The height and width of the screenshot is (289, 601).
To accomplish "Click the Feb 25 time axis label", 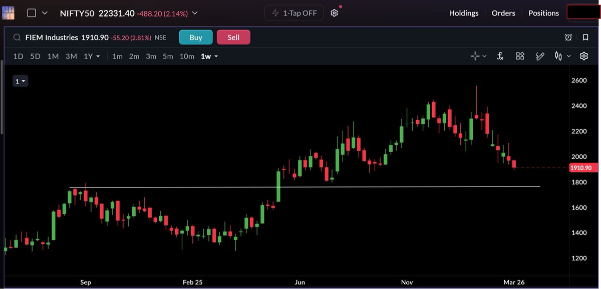I will (193, 282).
